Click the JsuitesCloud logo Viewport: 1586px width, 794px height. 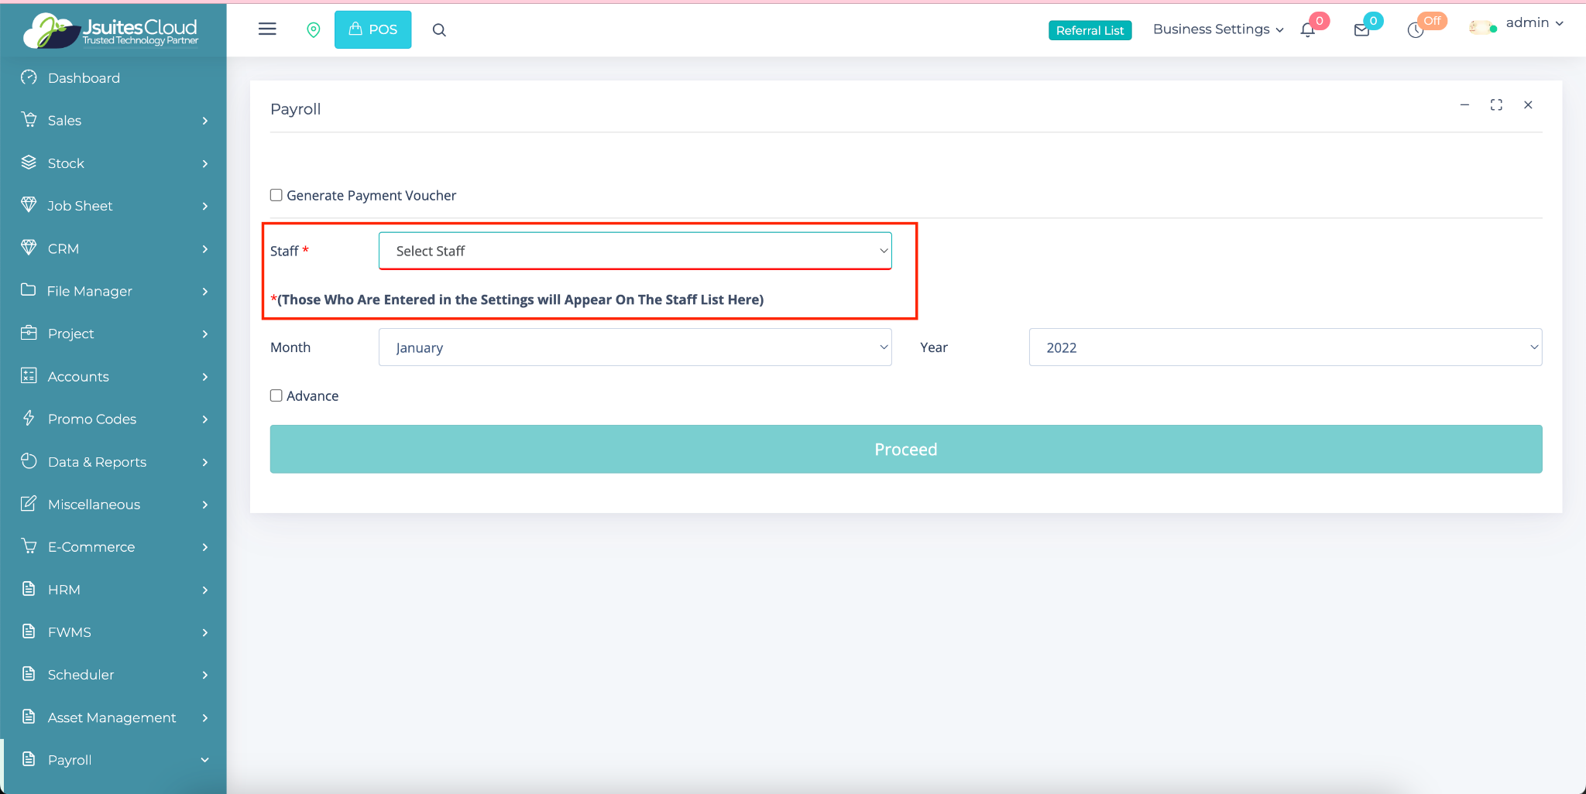[112, 31]
